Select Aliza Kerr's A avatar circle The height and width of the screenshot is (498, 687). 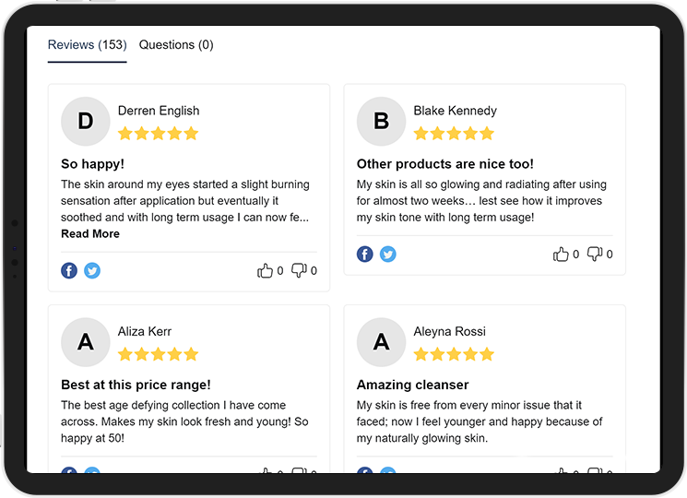[x=86, y=342]
